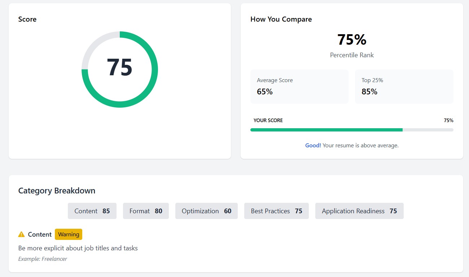This screenshot has height=277, width=469.
Task: Select the Content 85 category chip
Action: point(92,211)
